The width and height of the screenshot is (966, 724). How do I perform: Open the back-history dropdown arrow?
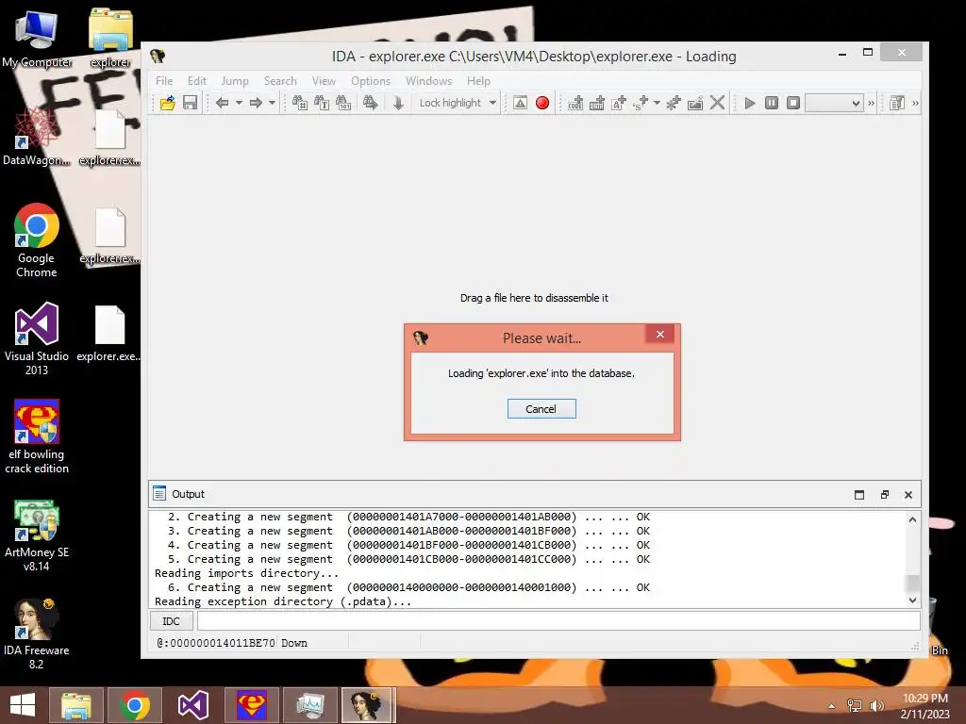(x=239, y=103)
